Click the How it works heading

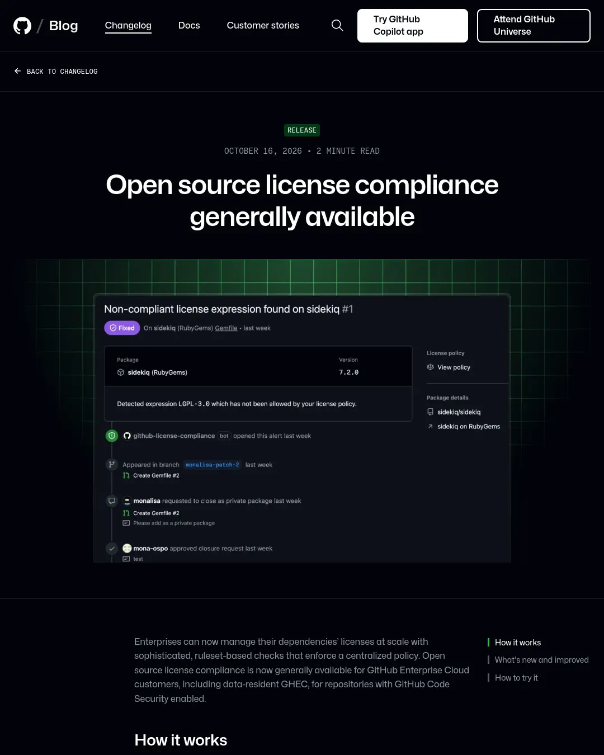[181, 740]
